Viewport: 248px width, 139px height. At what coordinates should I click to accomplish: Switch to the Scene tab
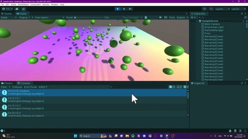[7, 14]
